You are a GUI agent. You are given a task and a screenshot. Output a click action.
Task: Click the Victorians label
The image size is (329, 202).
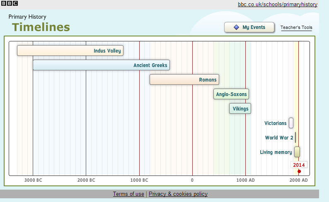tap(275, 123)
